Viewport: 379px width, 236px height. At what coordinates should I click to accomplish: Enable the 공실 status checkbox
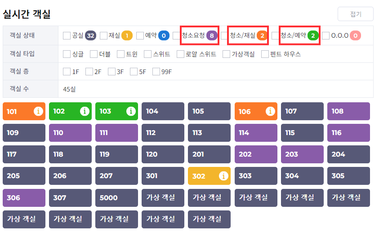tap(67, 36)
